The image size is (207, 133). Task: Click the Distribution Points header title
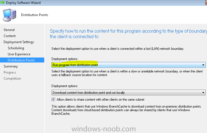click(x=35, y=15)
